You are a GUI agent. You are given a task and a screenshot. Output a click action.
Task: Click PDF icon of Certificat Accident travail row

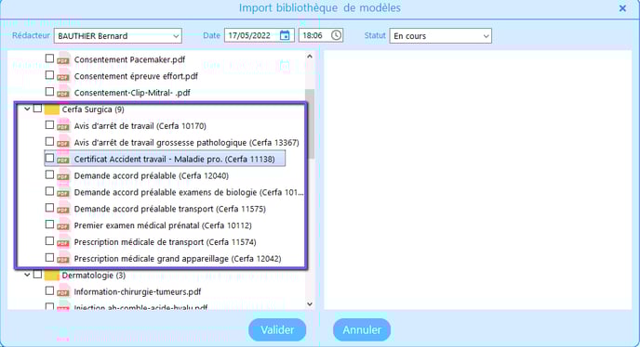click(63, 160)
